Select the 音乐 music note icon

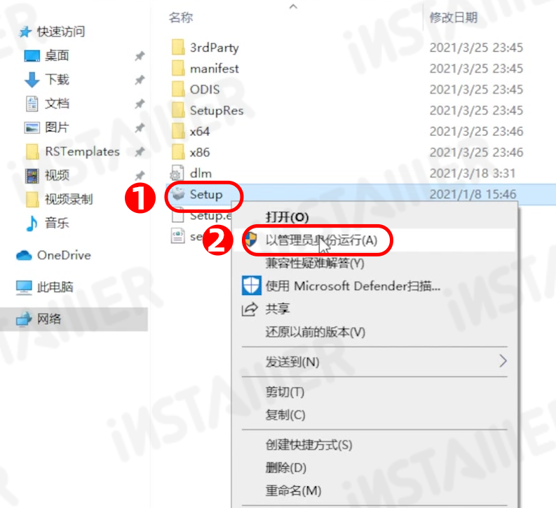(32, 224)
